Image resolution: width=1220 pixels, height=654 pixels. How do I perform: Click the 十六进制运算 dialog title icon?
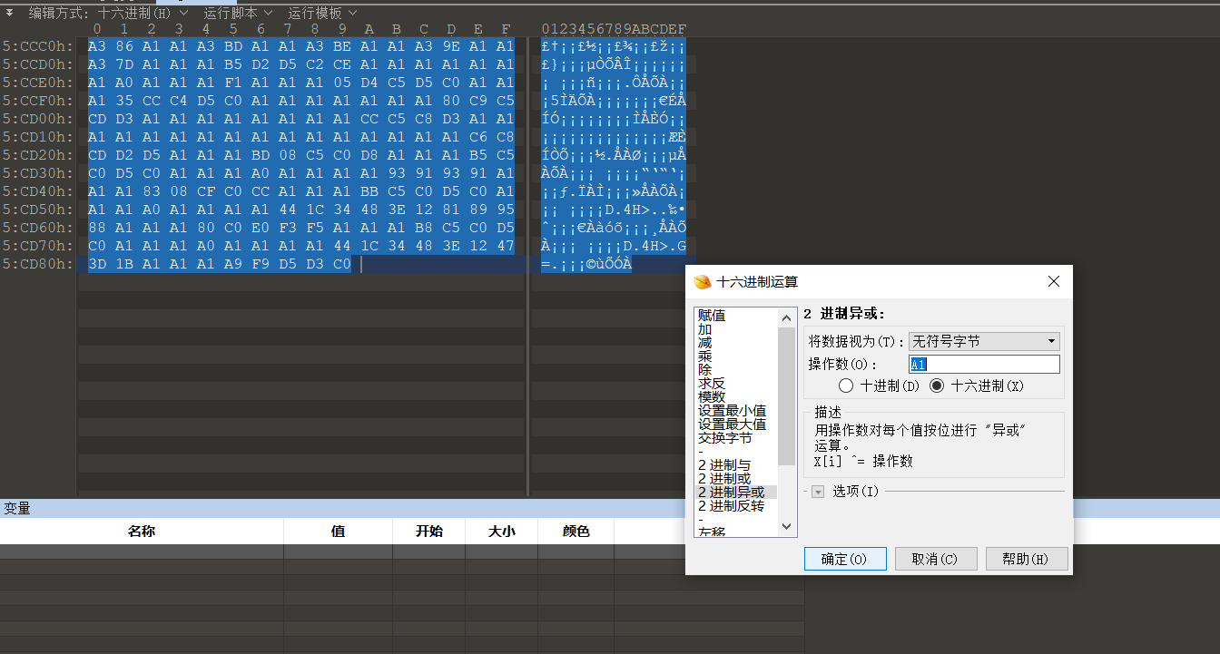pos(702,282)
